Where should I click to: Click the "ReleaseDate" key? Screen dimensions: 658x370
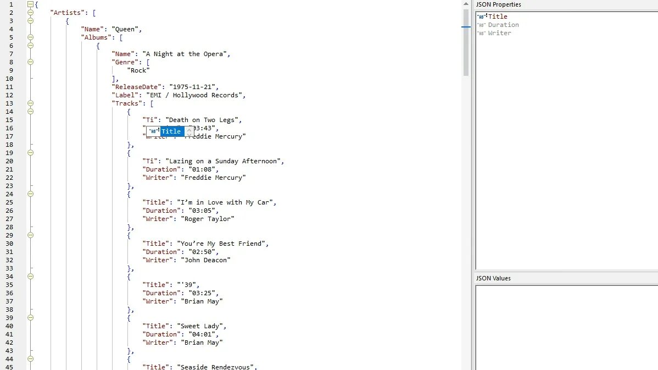click(x=136, y=87)
